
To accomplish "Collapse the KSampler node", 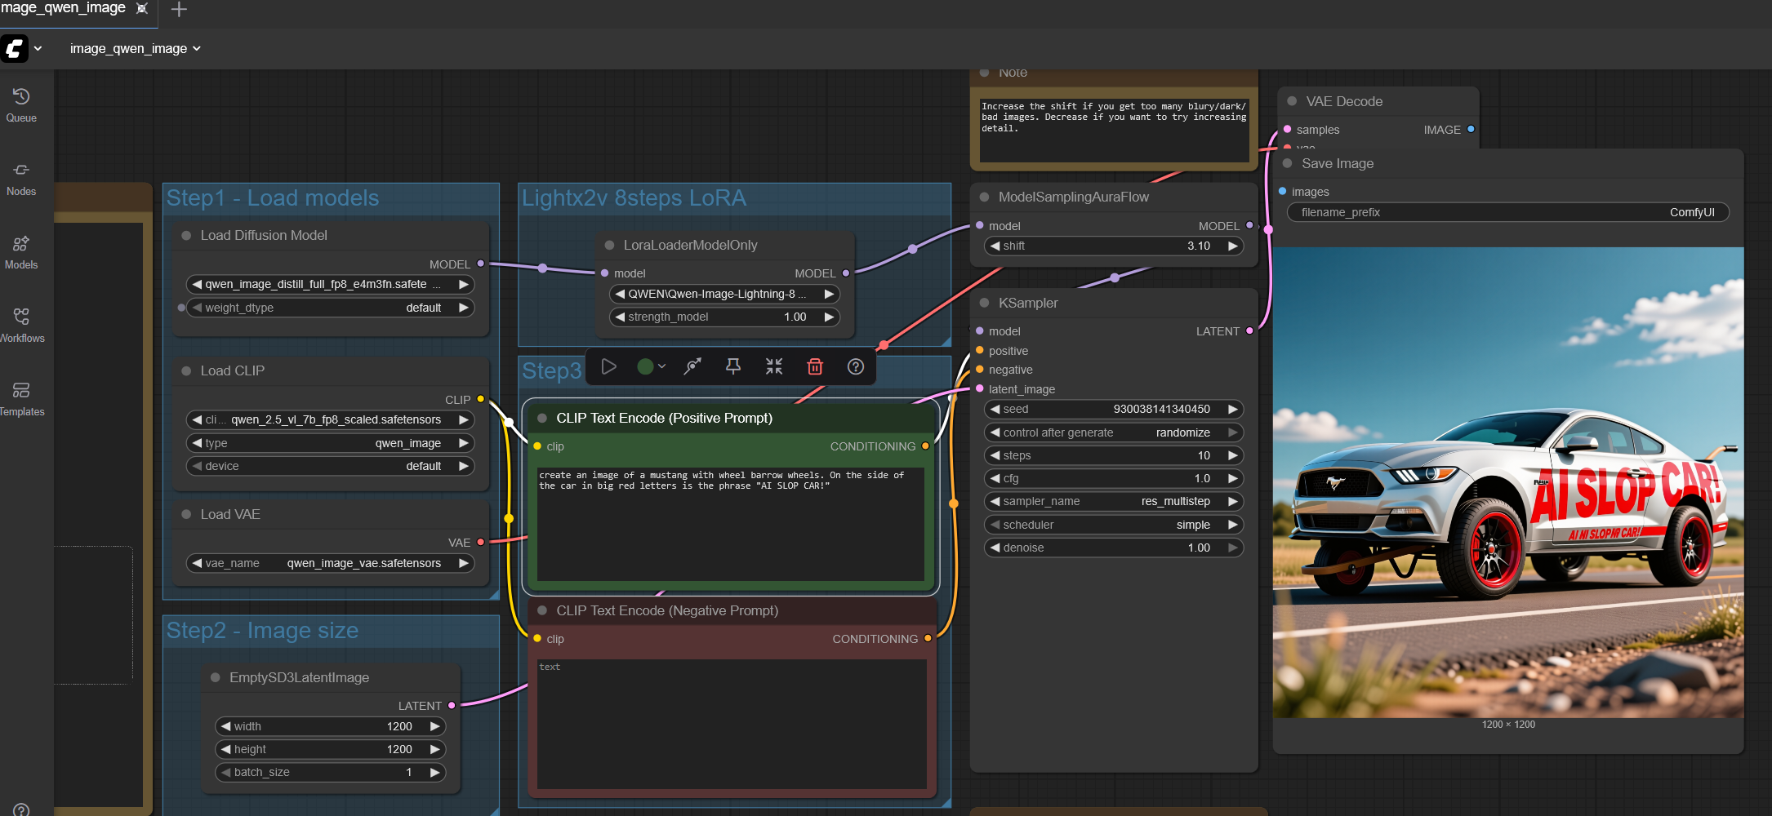I will [x=984, y=303].
